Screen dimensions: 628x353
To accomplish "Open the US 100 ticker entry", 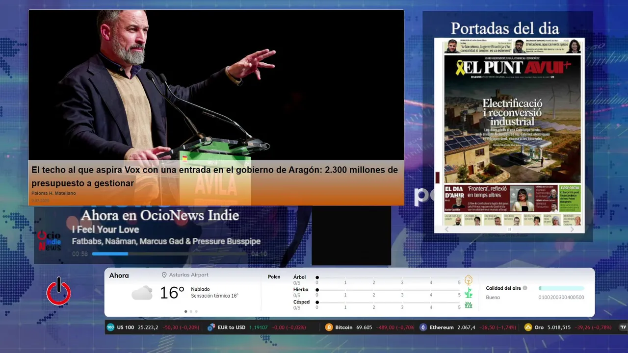I will [153, 327].
